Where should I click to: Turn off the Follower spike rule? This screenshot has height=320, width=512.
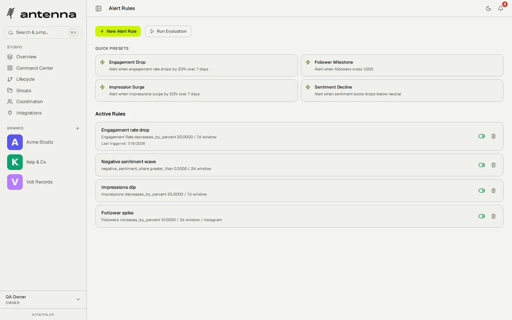click(482, 216)
